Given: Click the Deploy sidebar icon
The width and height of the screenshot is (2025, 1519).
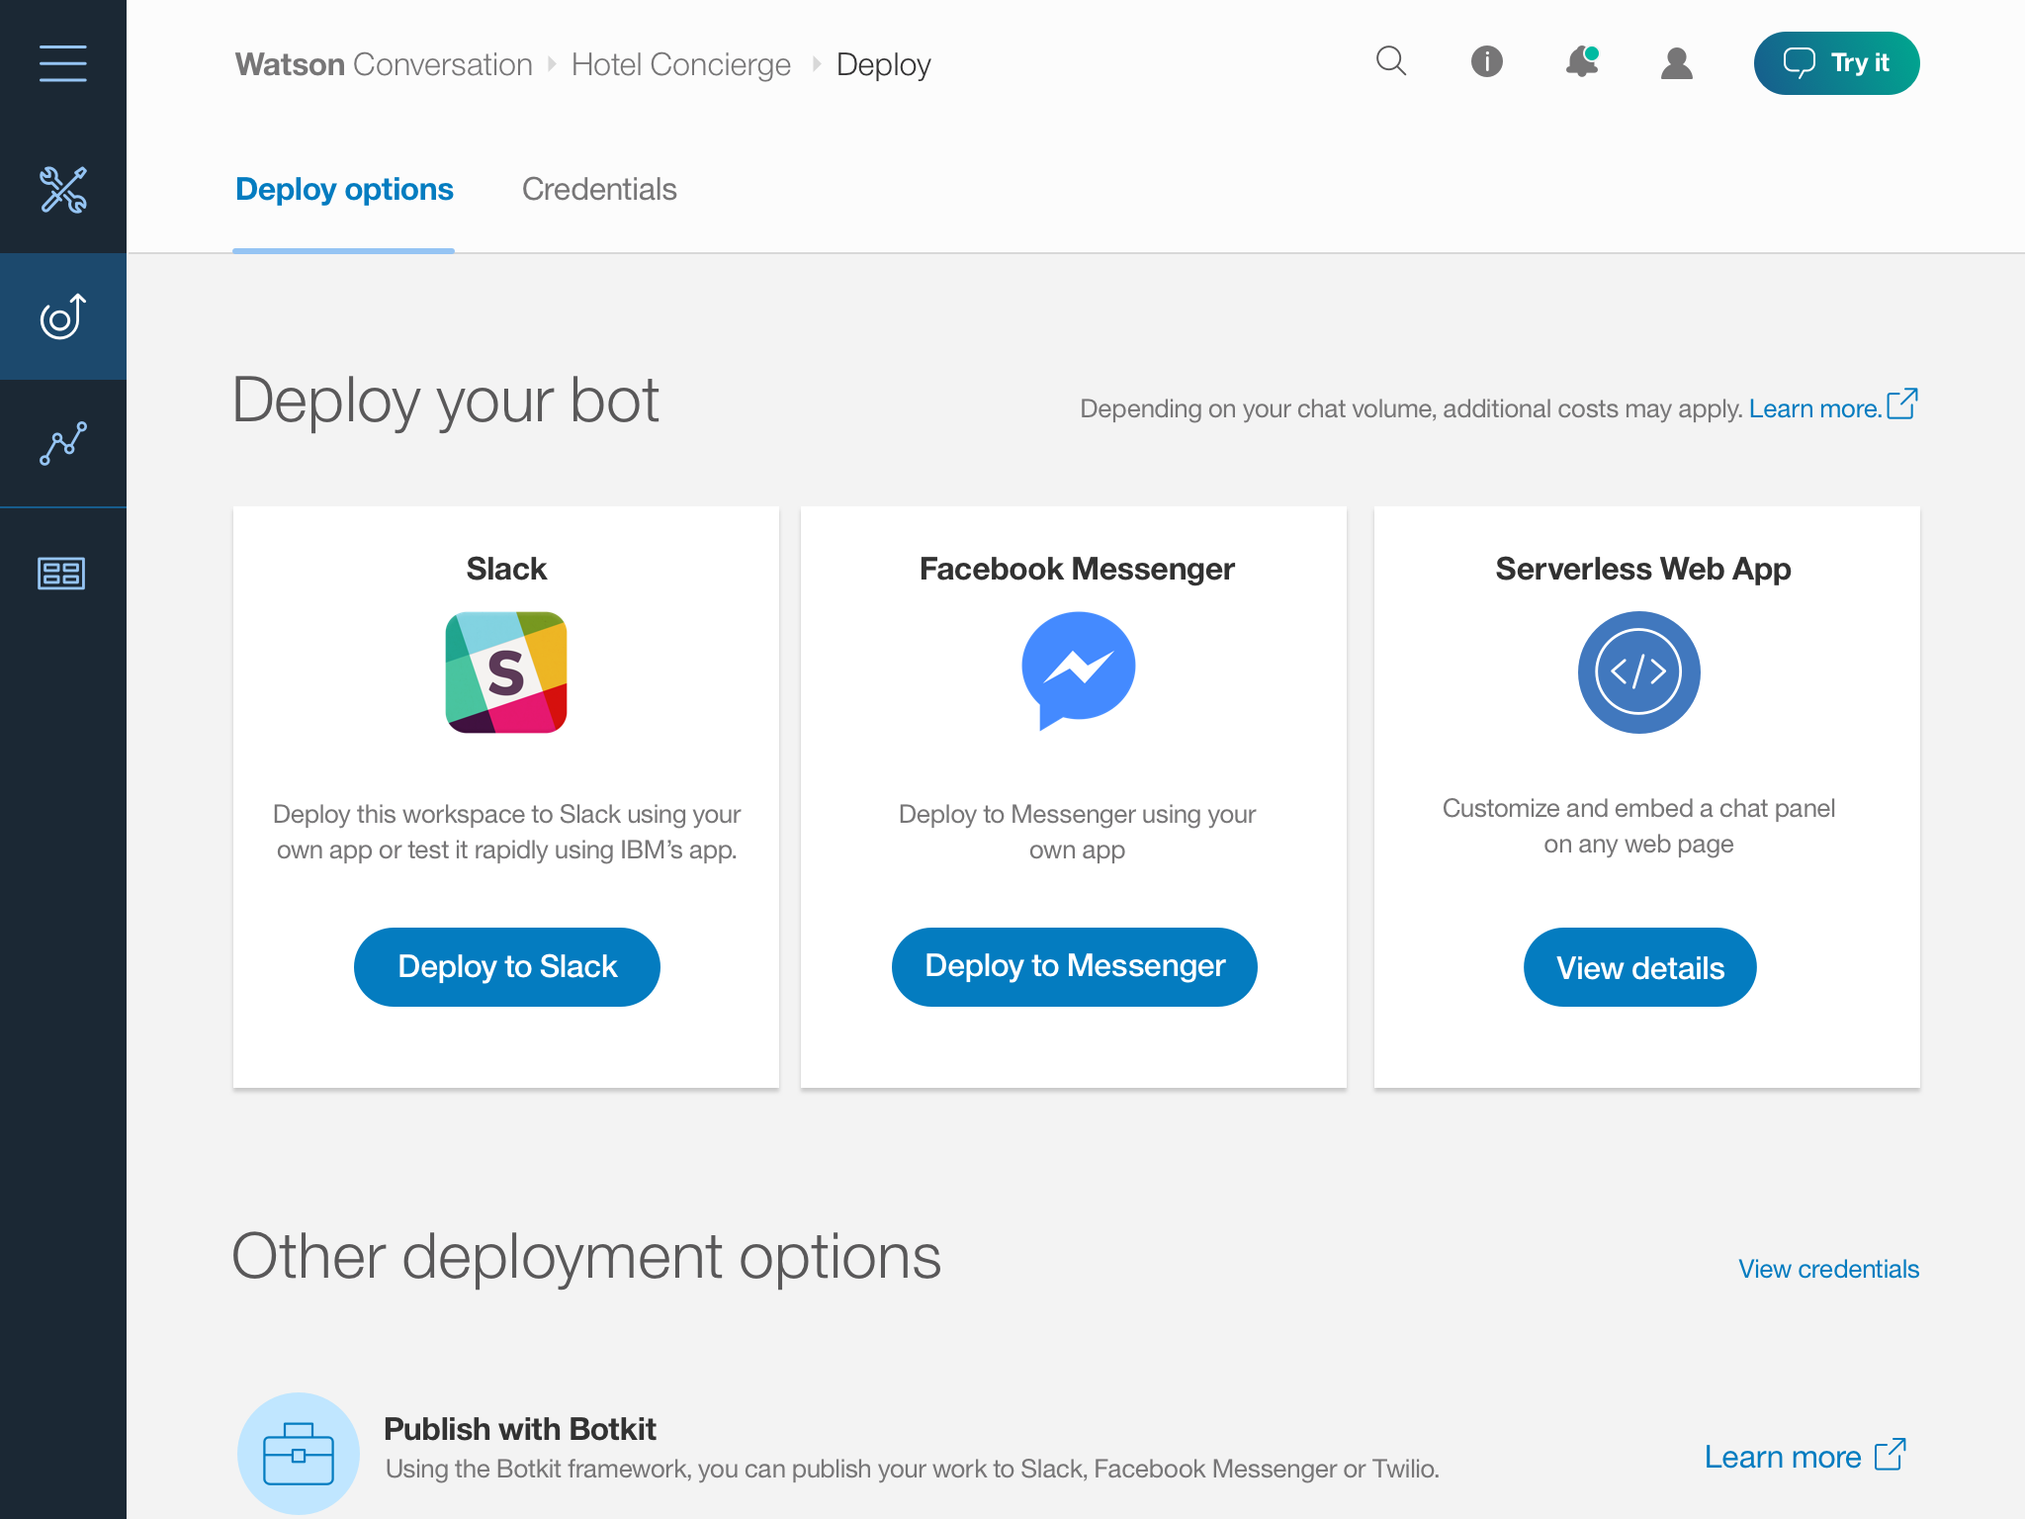Looking at the screenshot, I should click(x=62, y=316).
